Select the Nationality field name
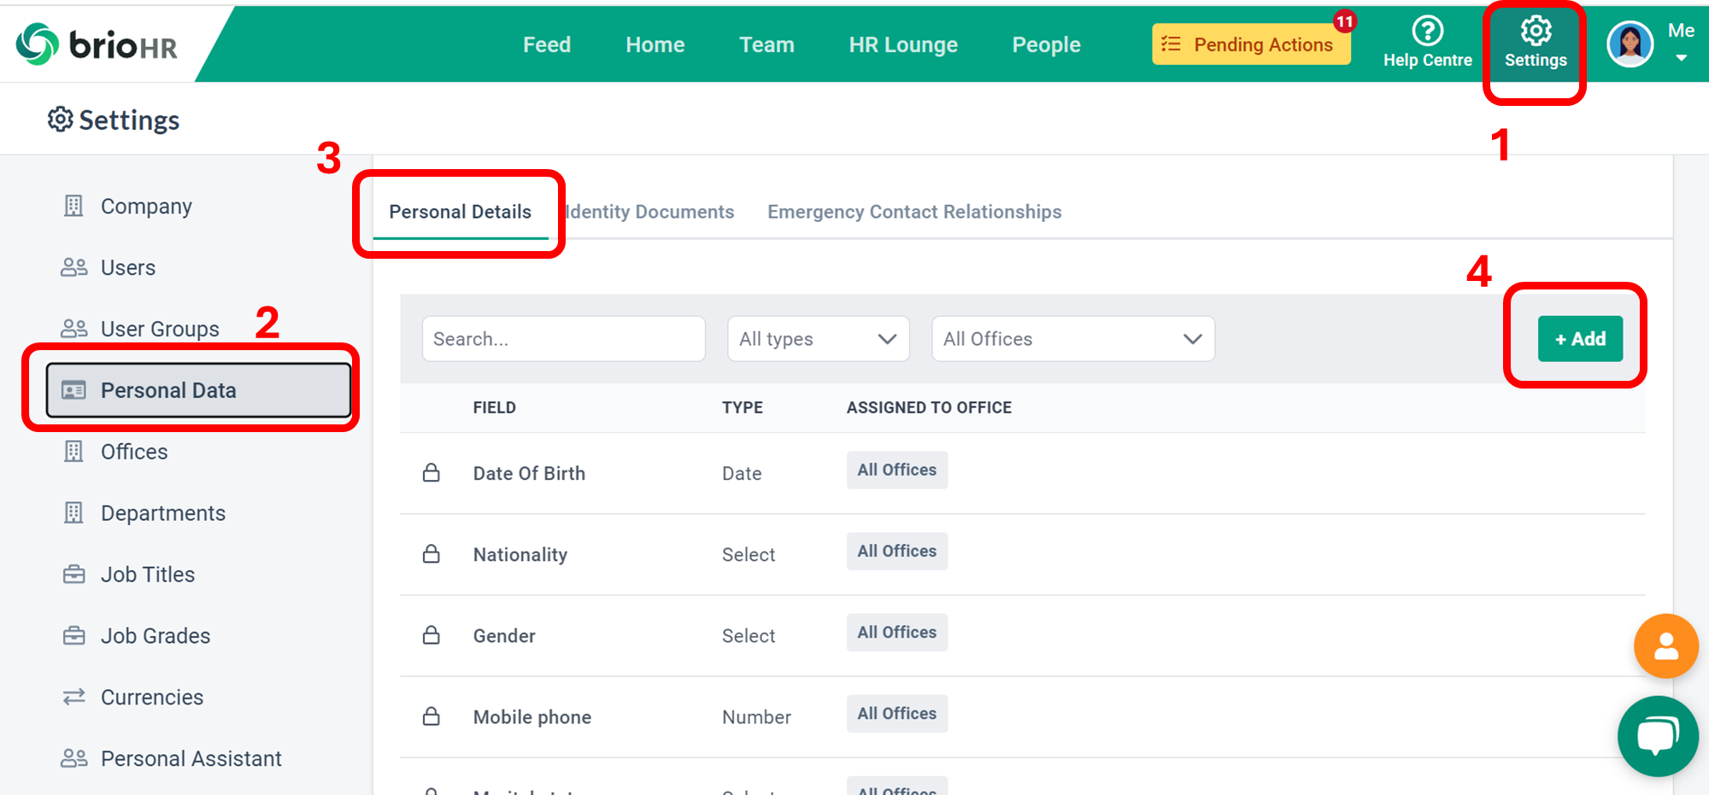 [x=520, y=555]
